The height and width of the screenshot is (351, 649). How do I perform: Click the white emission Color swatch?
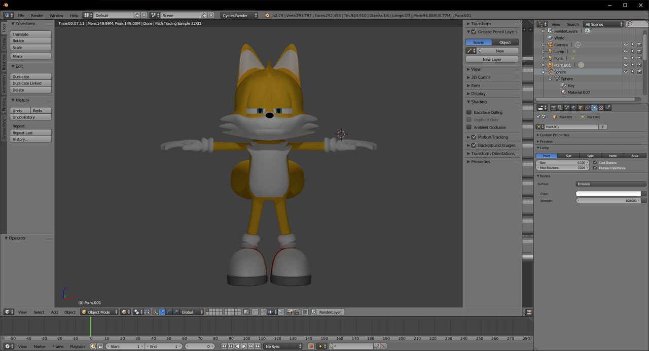tap(608, 194)
